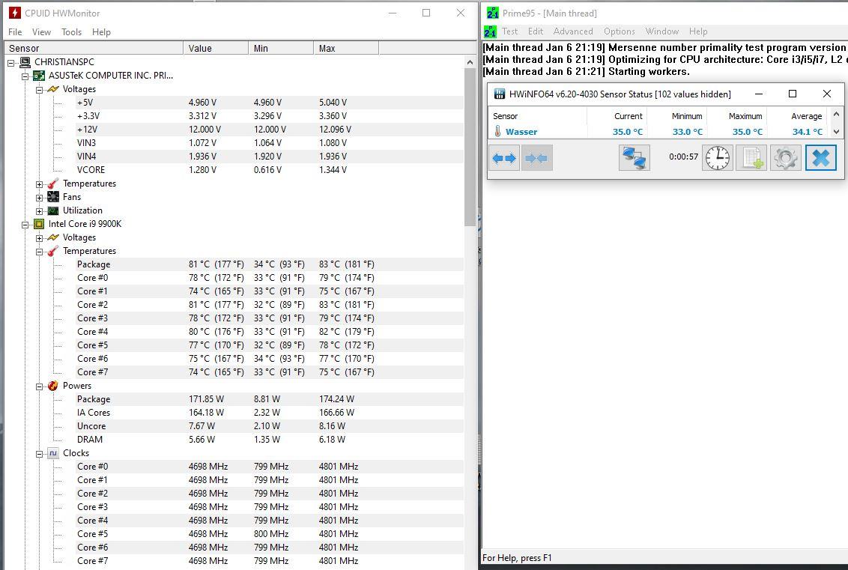Open HWMonitor Help menu
Viewport: 848px width, 570px height.
(101, 32)
